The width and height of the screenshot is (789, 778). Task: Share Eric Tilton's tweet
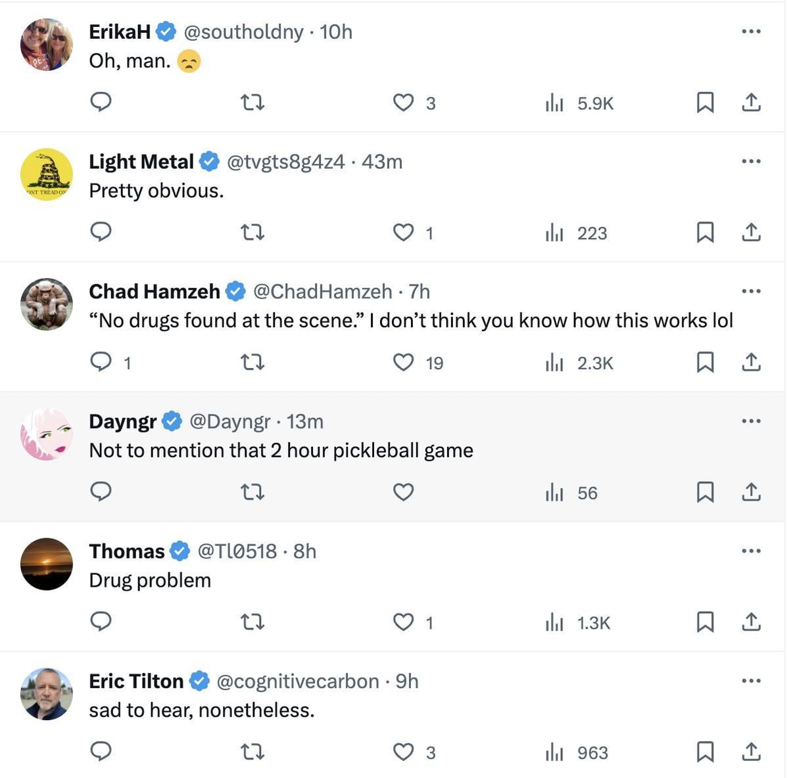pyautogui.click(x=751, y=752)
